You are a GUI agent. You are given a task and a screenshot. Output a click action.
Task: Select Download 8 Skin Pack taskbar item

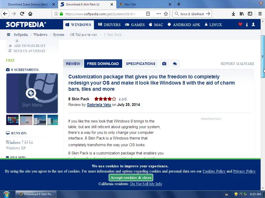click(x=36, y=194)
